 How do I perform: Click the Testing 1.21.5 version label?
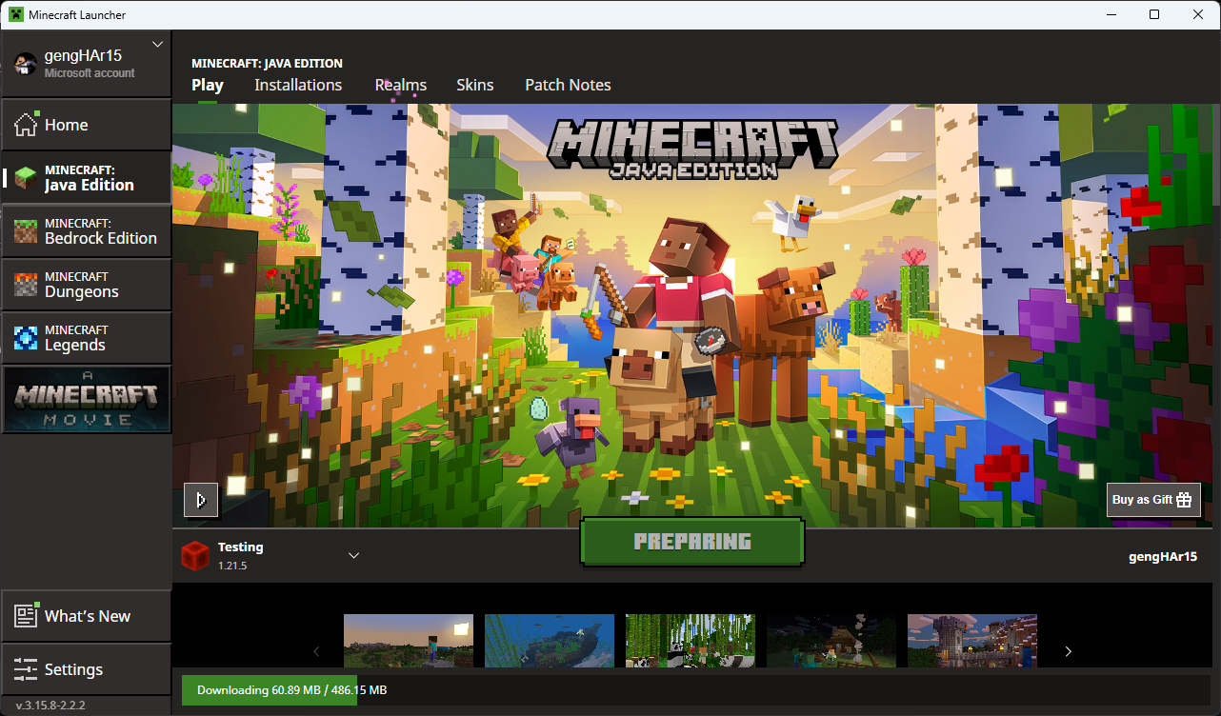232,566
